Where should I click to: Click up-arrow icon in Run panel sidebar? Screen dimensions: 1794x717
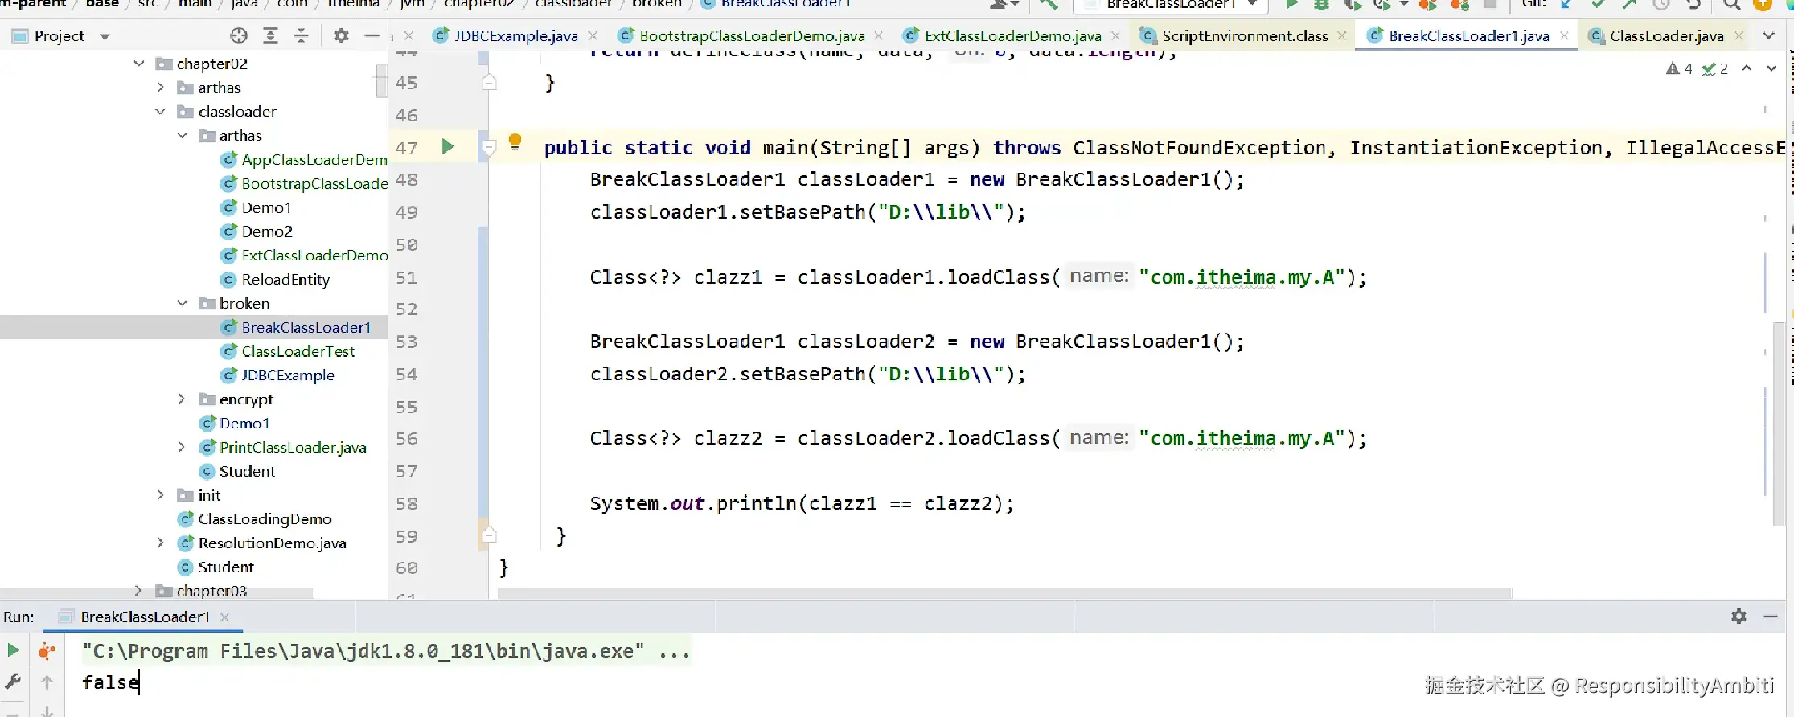click(x=47, y=682)
